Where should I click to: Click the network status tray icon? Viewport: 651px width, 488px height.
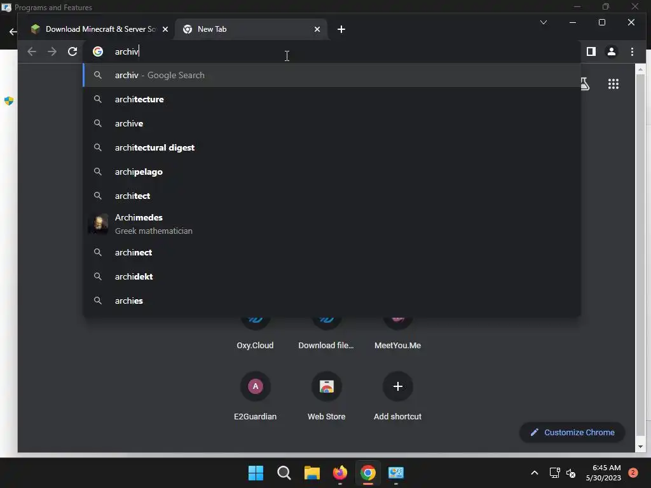pyautogui.click(x=554, y=473)
